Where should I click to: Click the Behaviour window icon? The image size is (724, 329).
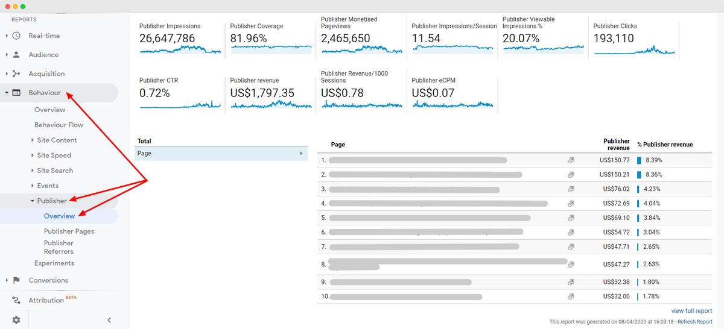click(16, 93)
